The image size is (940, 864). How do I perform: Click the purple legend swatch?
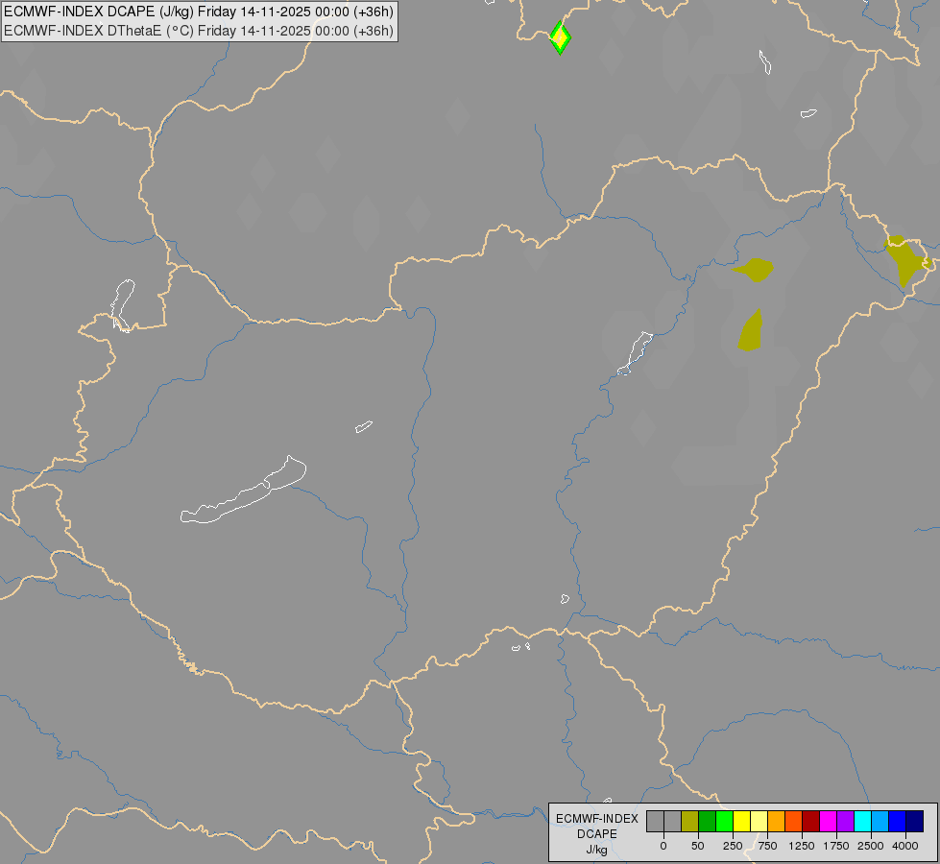(846, 822)
